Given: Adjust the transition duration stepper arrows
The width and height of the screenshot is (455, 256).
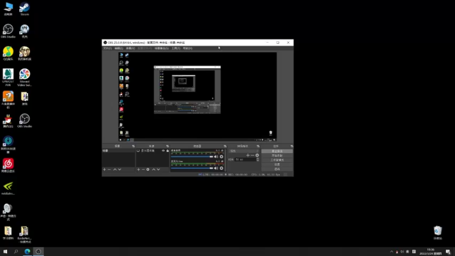Looking at the screenshot, I should (258, 160).
